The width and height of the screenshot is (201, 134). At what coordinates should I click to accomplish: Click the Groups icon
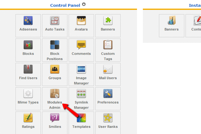tap(55, 69)
